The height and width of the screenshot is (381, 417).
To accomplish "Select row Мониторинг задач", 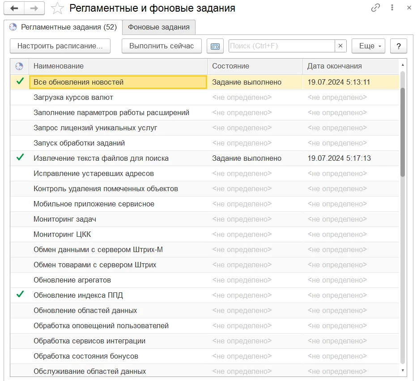I will click(x=204, y=219).
